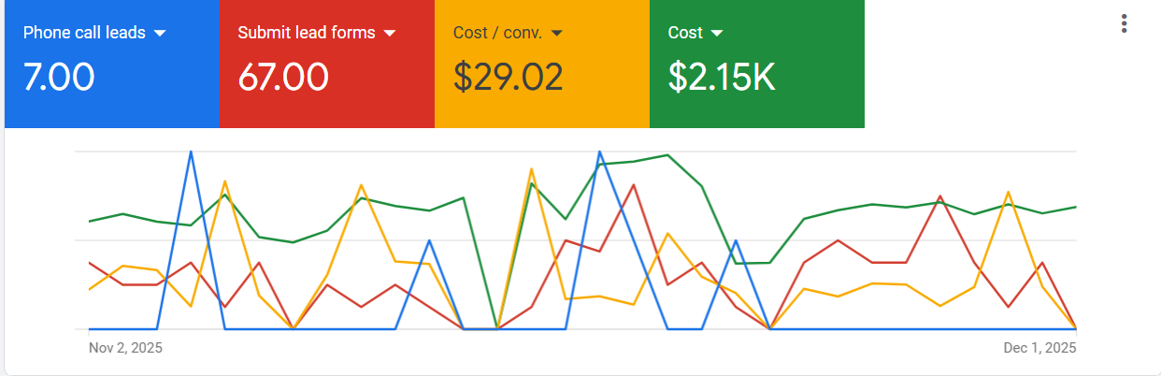Open the Cost / conv. metric dropdown
The height and width of the screenshot is (376, 1161).
(556, 33)
